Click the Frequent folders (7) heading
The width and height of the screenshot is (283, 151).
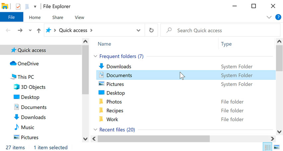pos(121,56)
